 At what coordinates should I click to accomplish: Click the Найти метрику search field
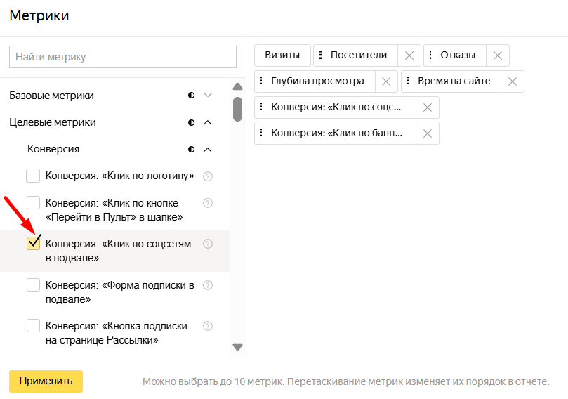coord(123,57)
